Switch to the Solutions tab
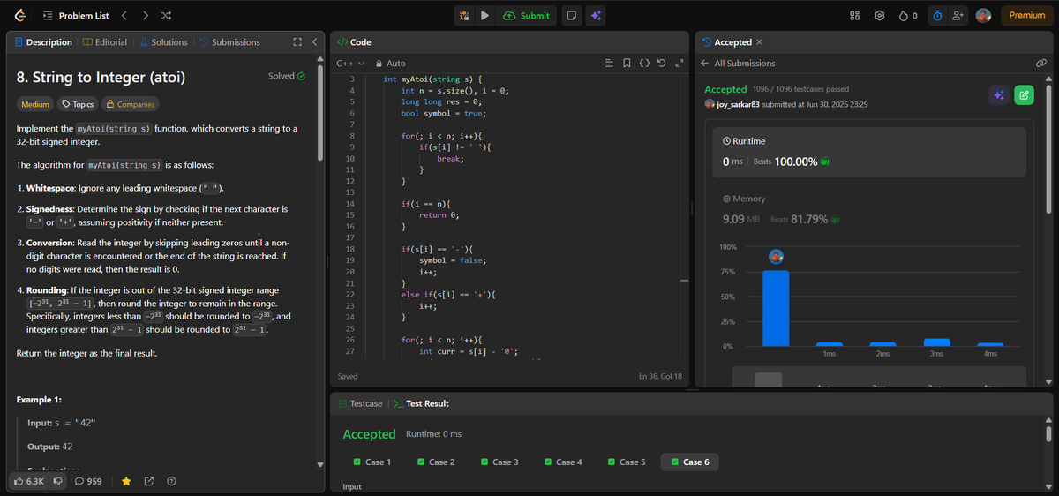Viewport: 1059px width, 496px height. tap(163, 42)
